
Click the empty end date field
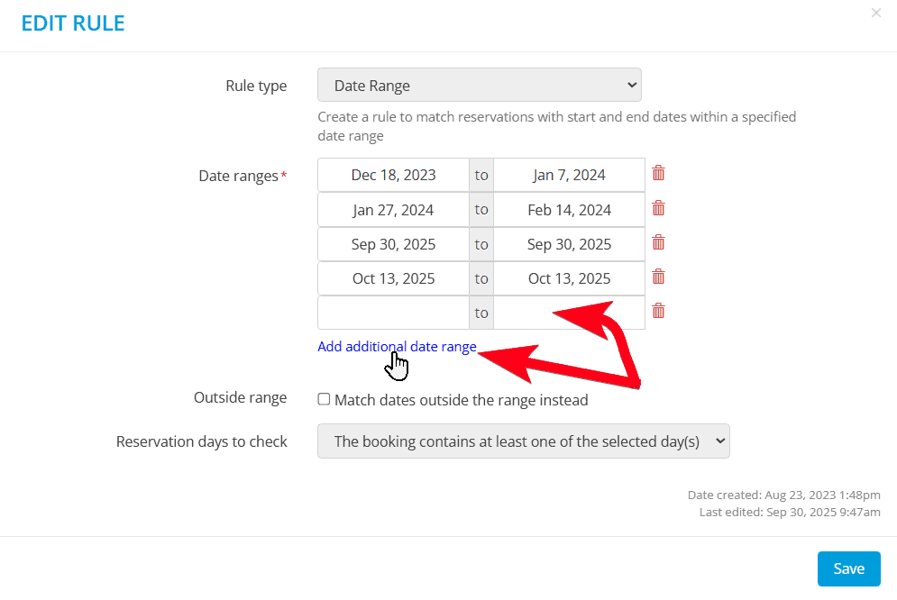pyautogui.click(x=569, y=313)
